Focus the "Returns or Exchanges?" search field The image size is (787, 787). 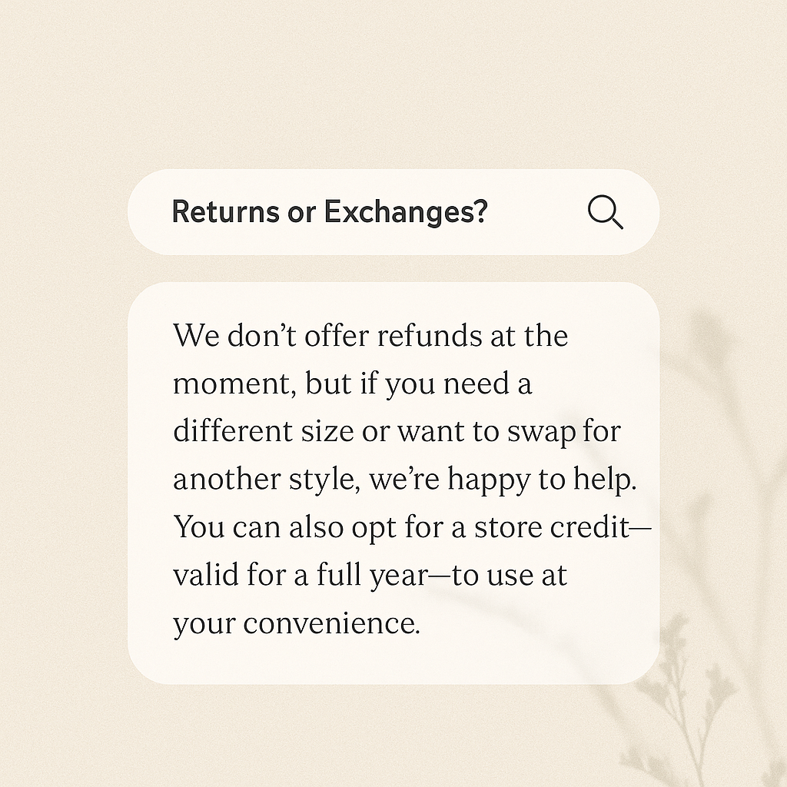(393, 212)
